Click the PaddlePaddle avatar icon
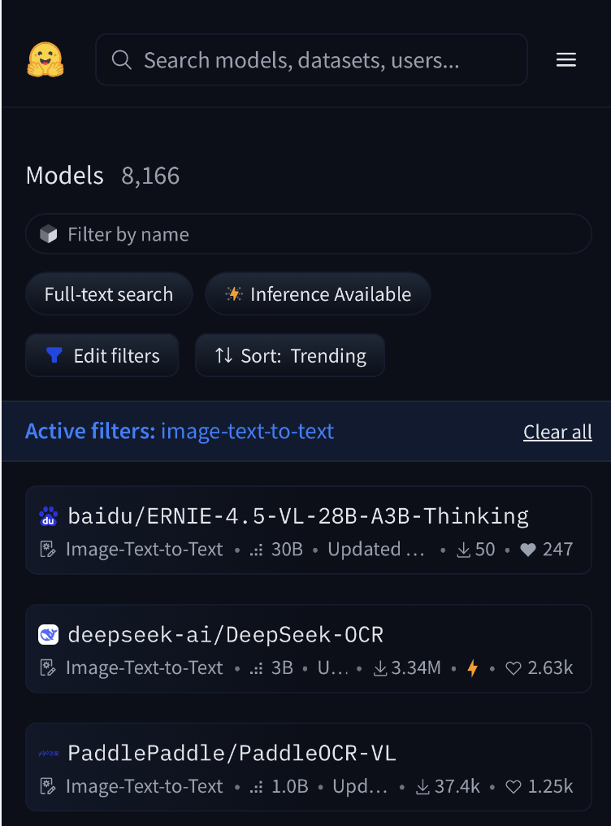Image resolution: width=611 pixels, height=826 pixels. [x=49, y=754]
